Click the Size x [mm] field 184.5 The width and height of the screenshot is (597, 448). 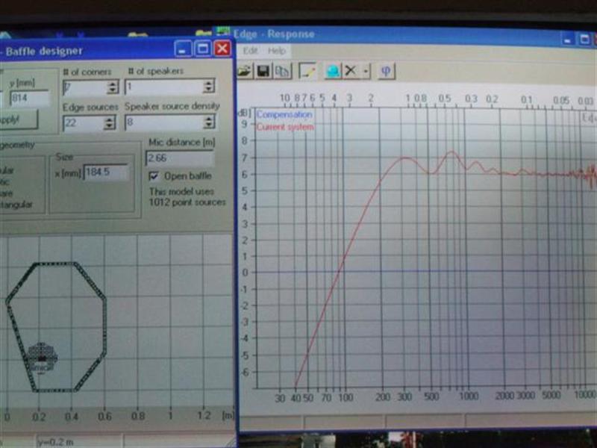106,172
